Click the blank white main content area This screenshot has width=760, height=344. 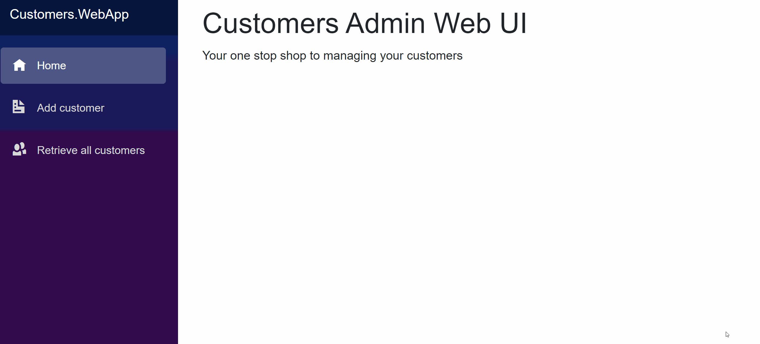[x=455, y=197]
